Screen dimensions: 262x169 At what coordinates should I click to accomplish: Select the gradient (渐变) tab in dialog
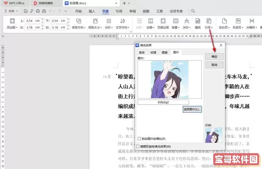point(142,52)
